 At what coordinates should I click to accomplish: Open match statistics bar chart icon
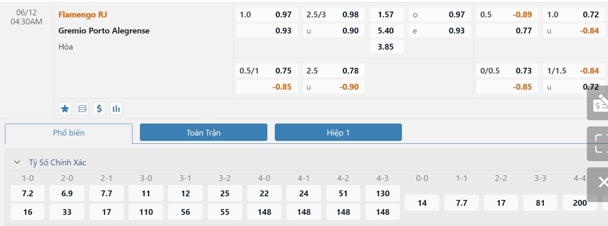click(116, 109)
